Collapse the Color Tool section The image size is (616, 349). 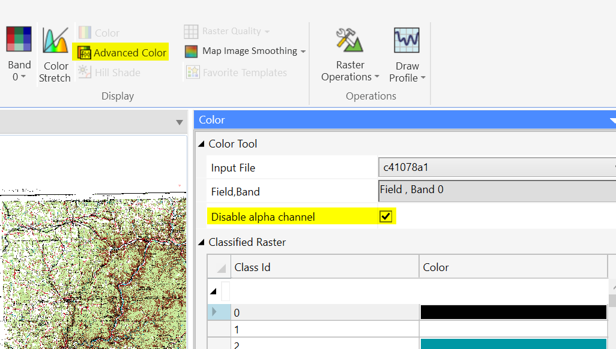click(x=201, y=143)
